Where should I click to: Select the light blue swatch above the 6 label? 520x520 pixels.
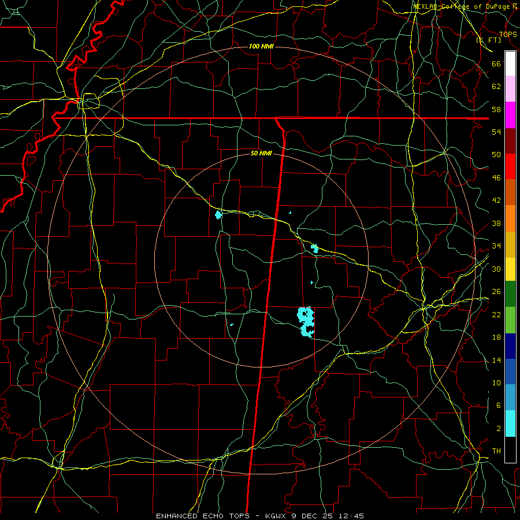510,398
